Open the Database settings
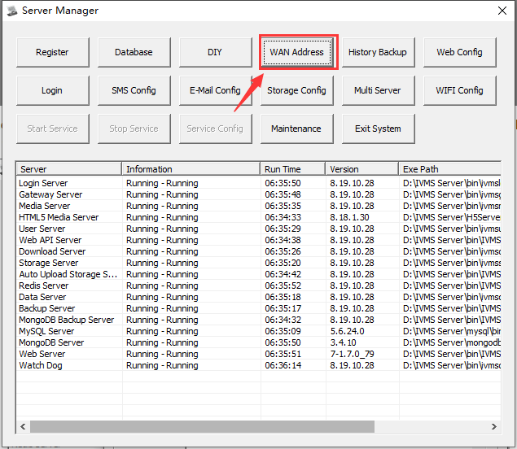This screenshot has height=449, width=517. click(x=134, y=52)
